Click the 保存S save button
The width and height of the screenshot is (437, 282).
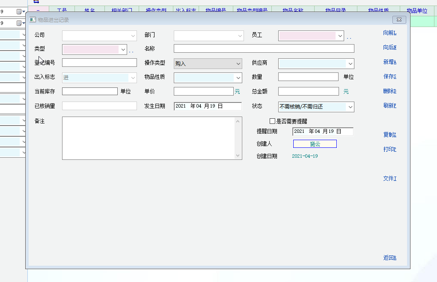click(x=389, y=77)
